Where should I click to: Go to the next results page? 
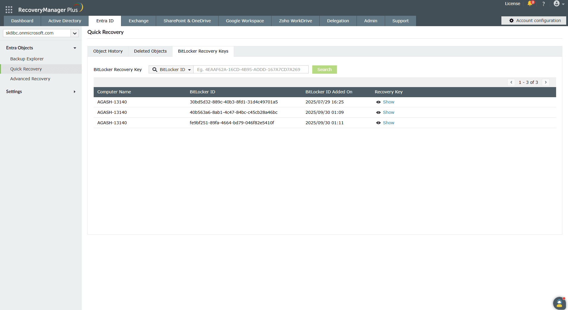[x=546, y=82]
